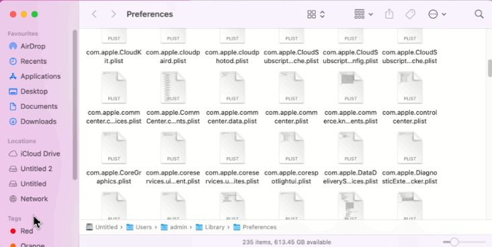Image resolution: width=492 pixels, height=247 pixels.
Task: Select com.apple.CoreGraphics.plist icon
Action: 114,148
